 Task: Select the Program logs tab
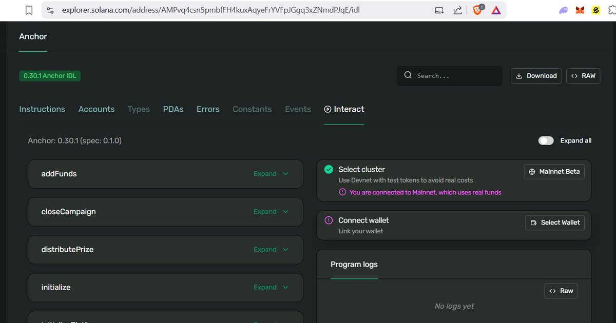tap(354, 265)
